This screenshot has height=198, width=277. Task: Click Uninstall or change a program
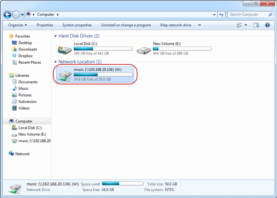[x=126, y=25]
